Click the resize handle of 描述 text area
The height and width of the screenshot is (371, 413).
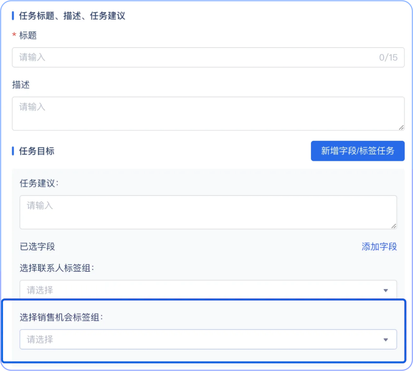coord(401,127)
